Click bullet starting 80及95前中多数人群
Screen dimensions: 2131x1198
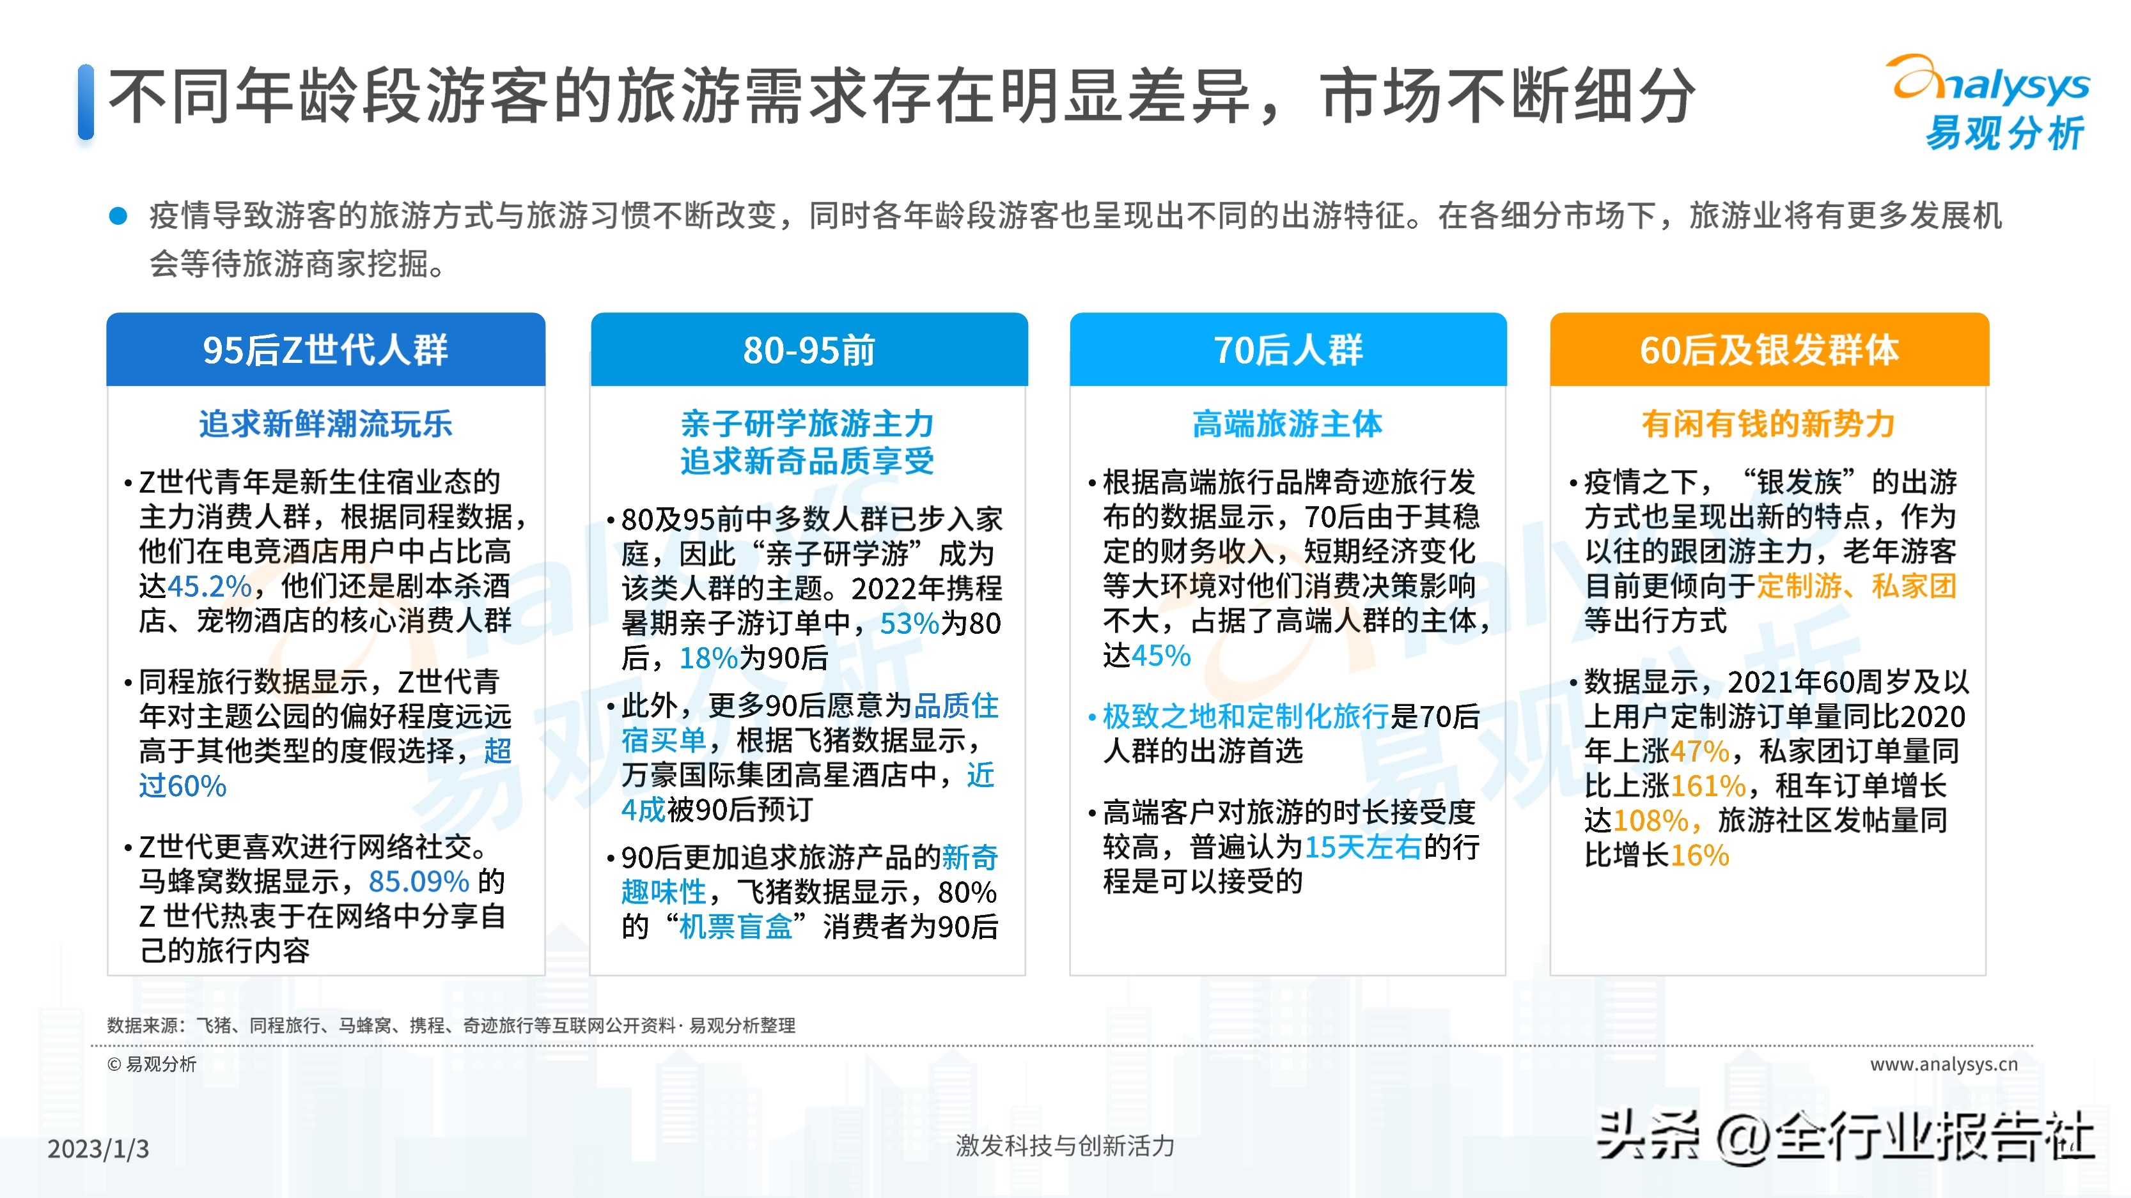click(805, 588)
